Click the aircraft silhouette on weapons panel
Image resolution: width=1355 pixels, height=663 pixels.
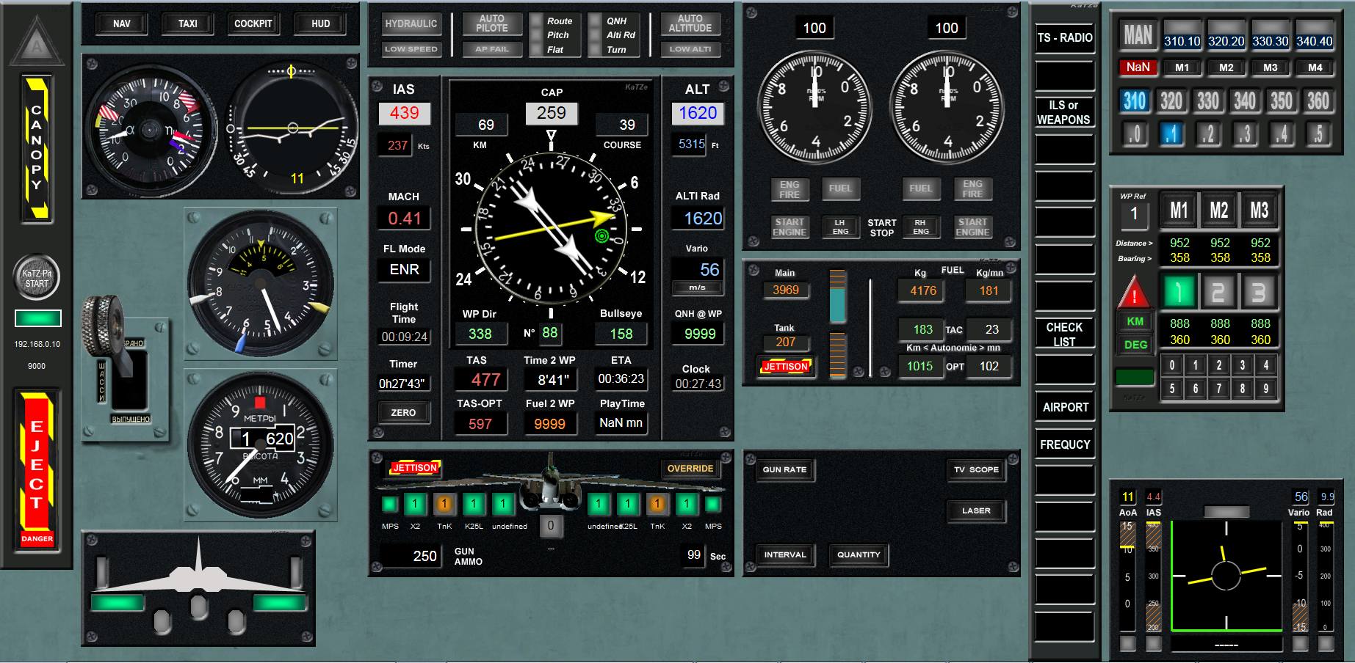click(550, 488)
